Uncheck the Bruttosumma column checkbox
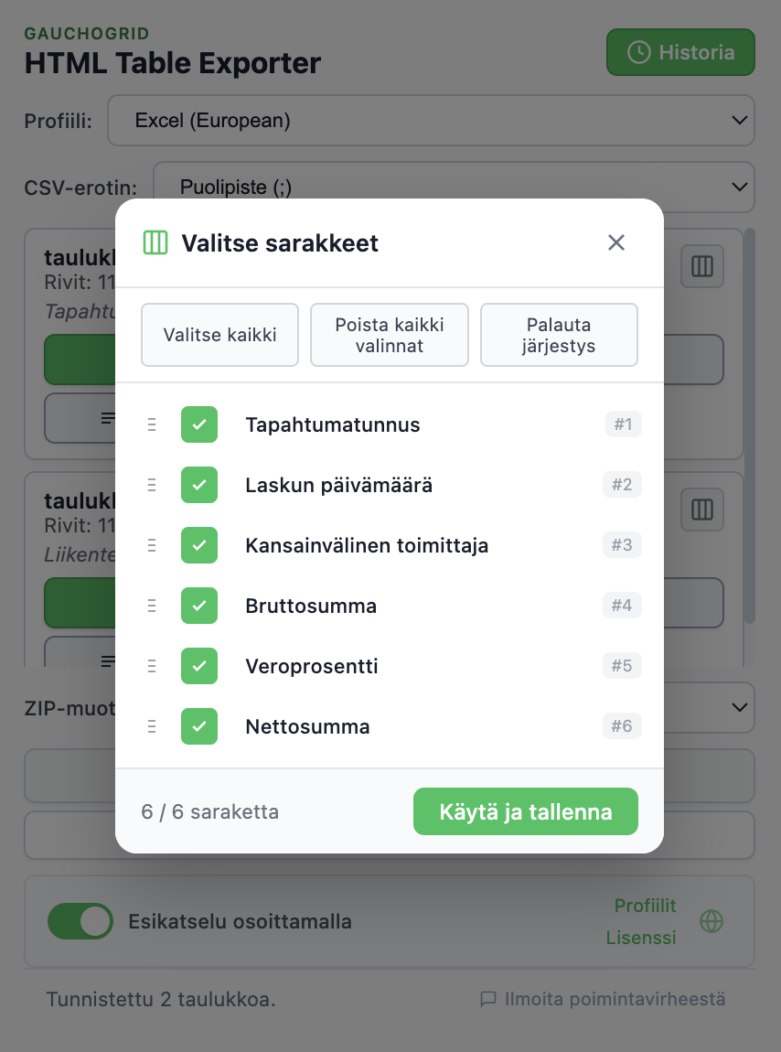 199,606
